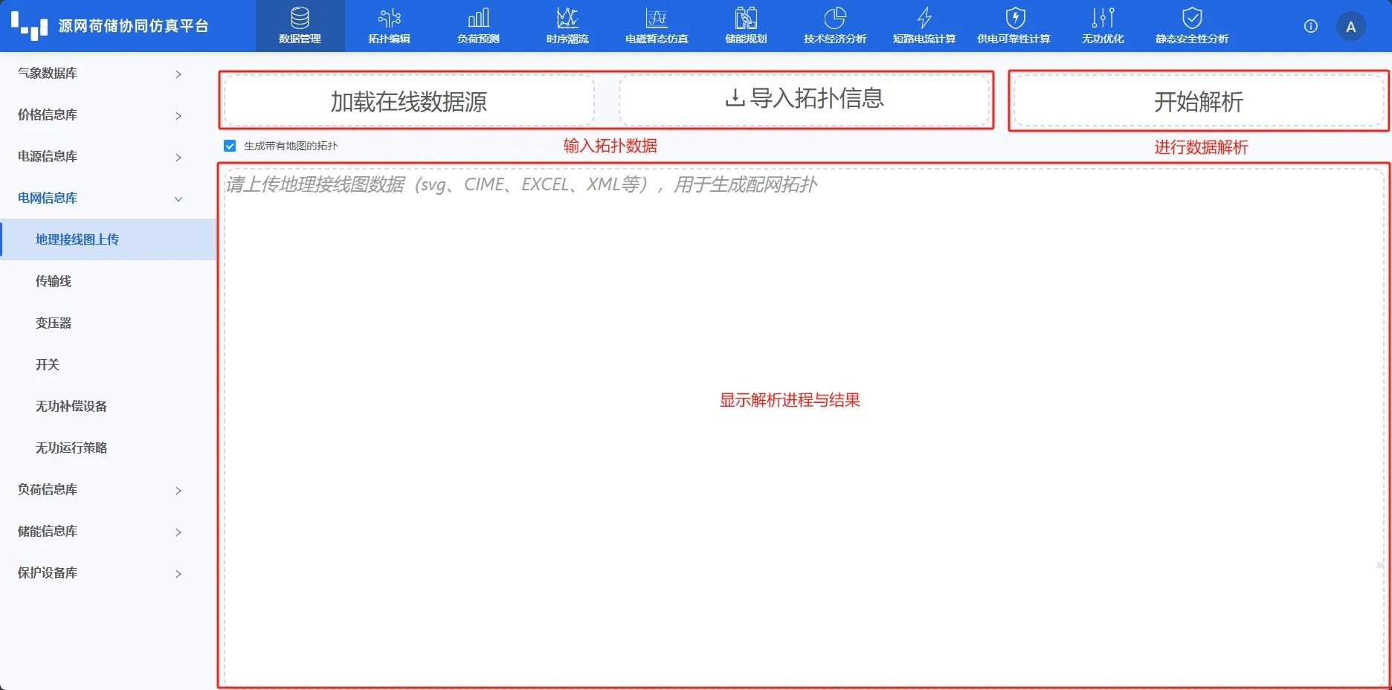Select the 开关 menu item
The height and width of the screenshot is (690, 1392).
coord(109,364)
